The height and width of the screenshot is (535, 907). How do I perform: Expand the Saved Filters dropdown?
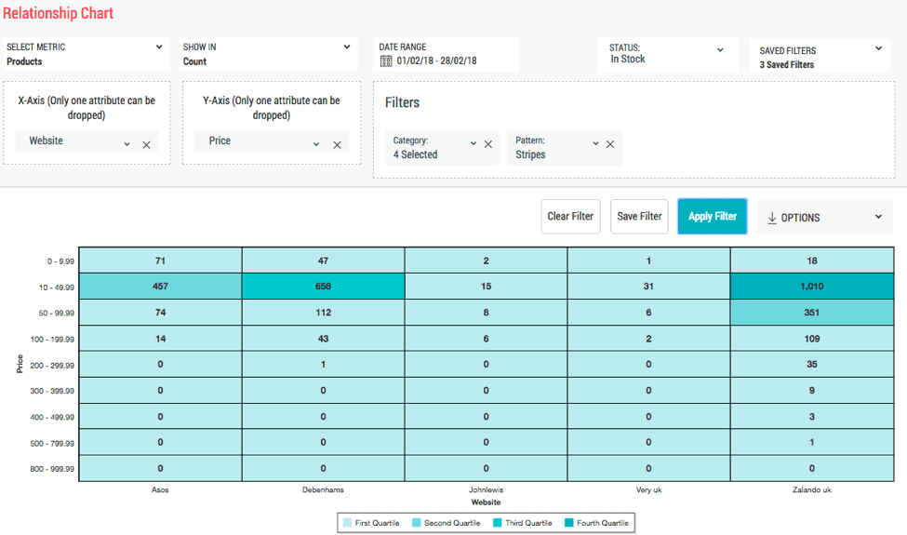click(878, 48)
